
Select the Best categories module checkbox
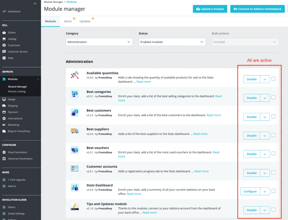point(274,97)
